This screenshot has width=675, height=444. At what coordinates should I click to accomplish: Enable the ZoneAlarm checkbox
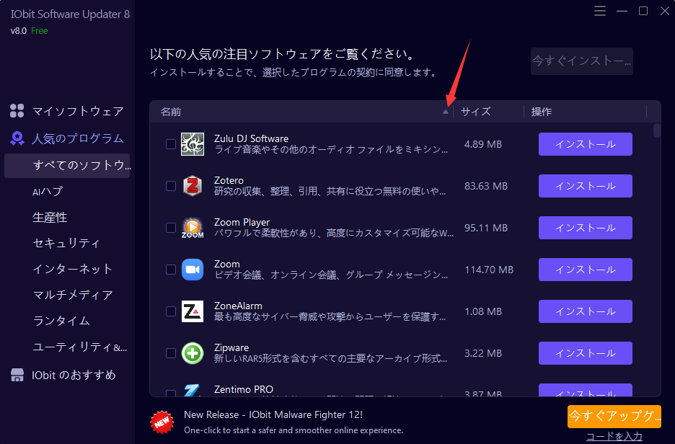point(171,311)
